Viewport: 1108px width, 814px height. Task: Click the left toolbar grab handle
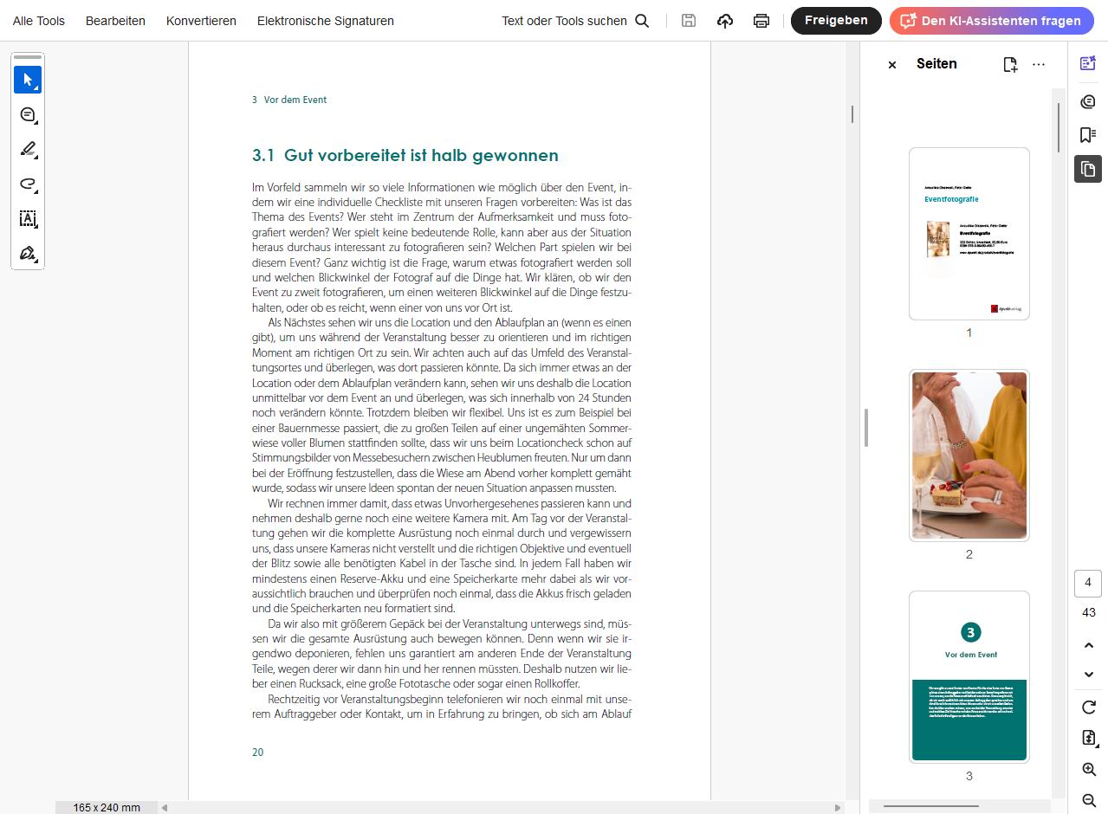click(x=28, y=57)
